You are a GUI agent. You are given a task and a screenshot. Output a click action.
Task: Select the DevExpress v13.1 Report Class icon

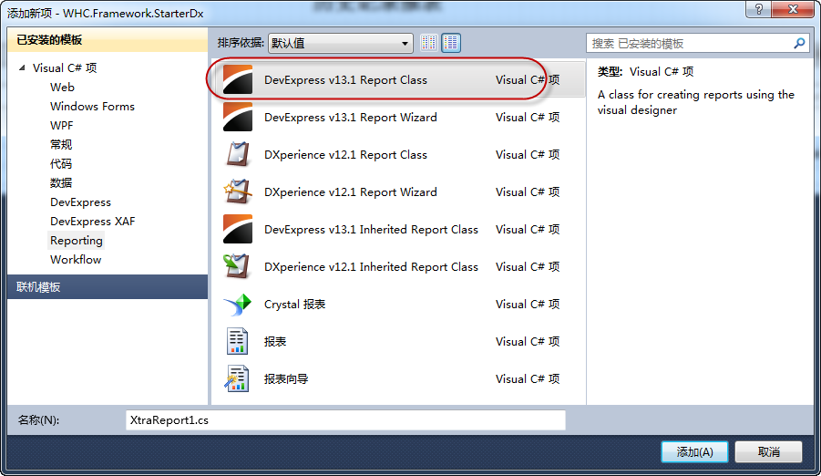pyautogui.click(x=238, y=79)
